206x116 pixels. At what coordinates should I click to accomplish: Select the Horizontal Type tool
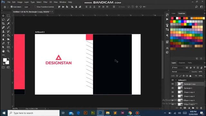tap(8, 43)
